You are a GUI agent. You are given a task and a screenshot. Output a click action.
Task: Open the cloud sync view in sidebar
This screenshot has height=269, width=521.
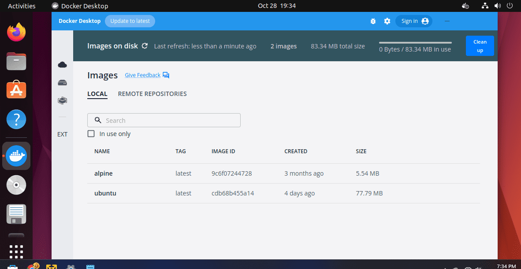coord(62,64)
